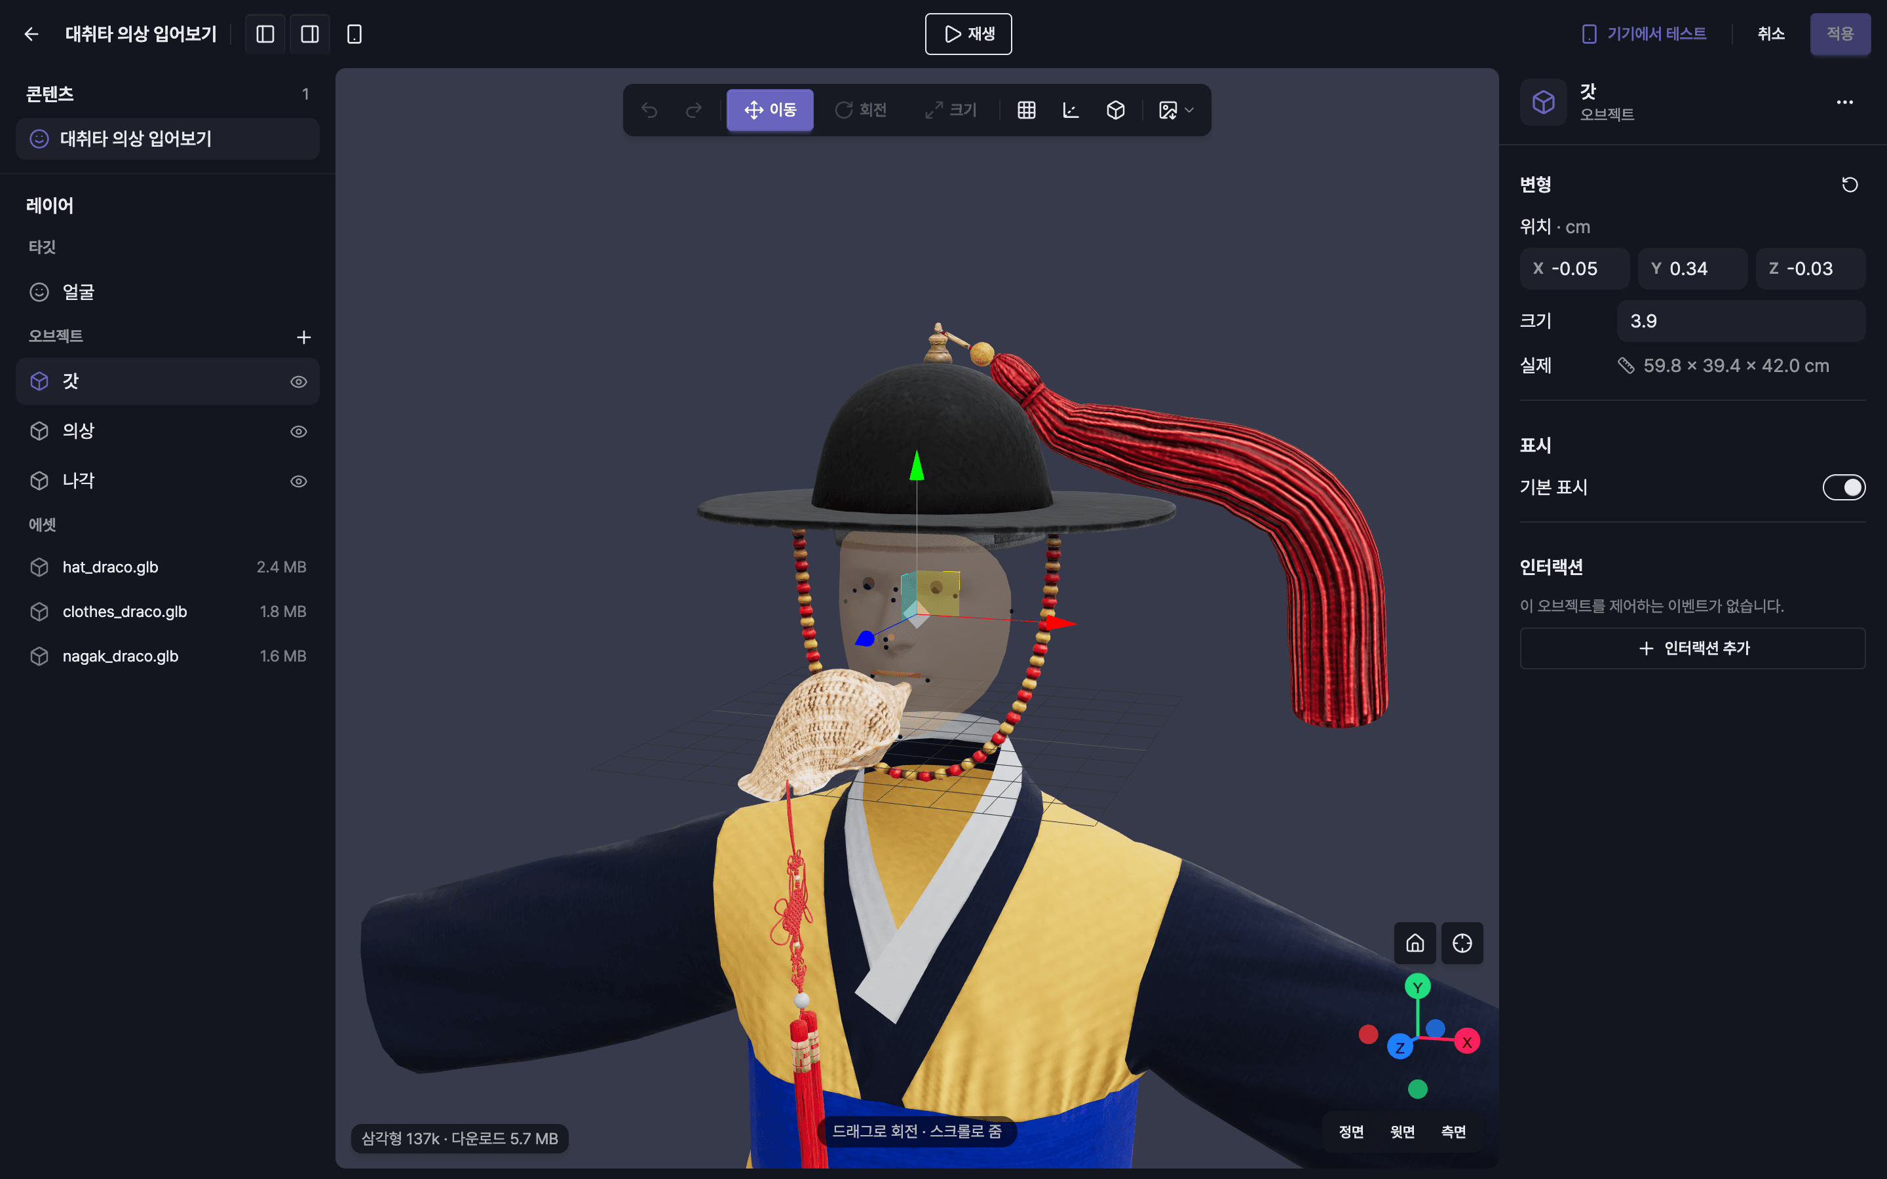Turn off the 기본 표시 switch
The height and width of the screenshot is (1179, 1887).
click(1843, 487)
